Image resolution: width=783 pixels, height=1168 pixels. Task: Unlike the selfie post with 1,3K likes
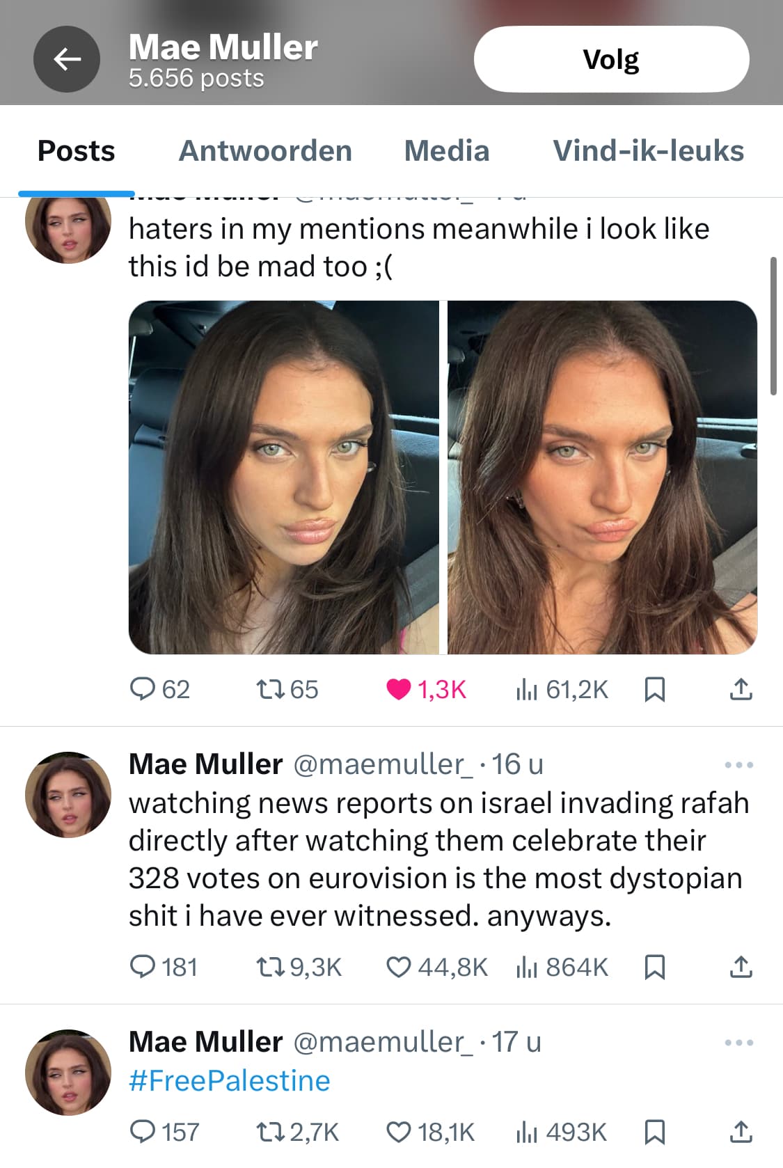click(399, 689)
